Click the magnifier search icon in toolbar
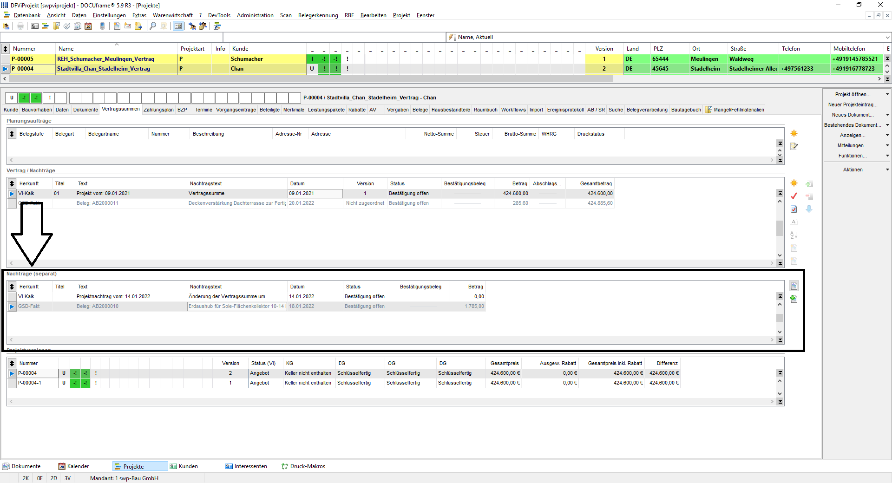The image size is (892, 483). click(x=153, y=26)
